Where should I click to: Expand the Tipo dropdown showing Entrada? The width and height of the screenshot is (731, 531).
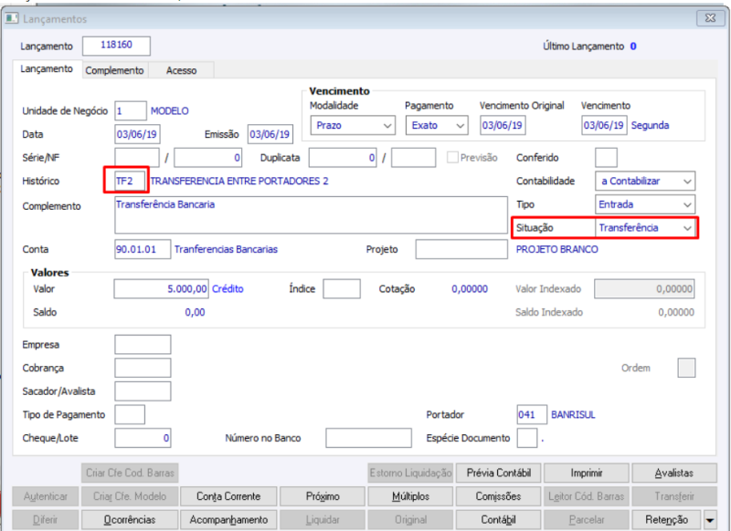645,204
